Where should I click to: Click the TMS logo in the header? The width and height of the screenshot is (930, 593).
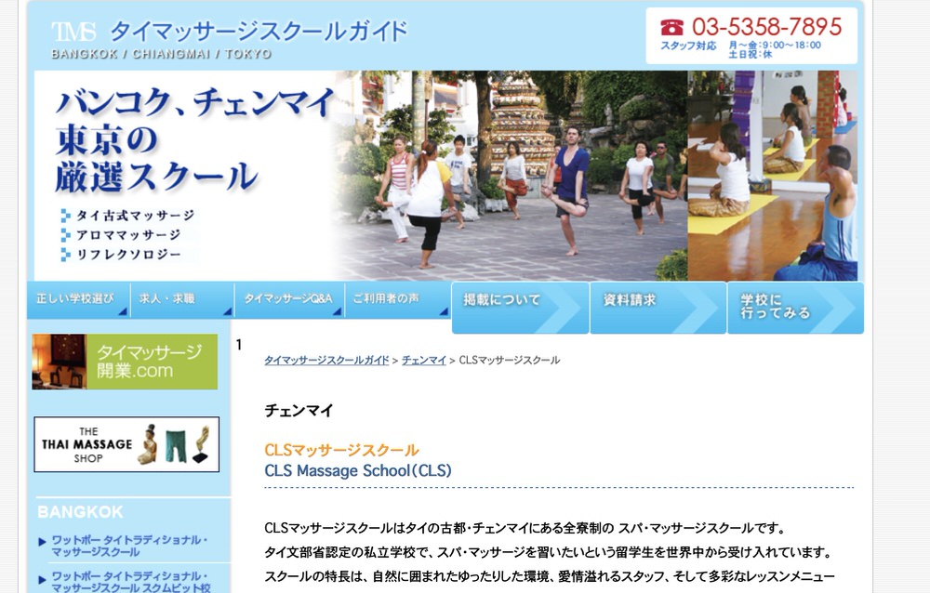point(73,32)
